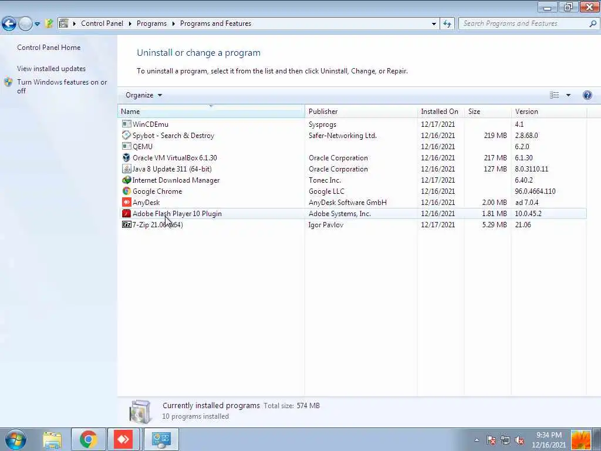This screenshot has width=601, height=451.
Task: Expand the arrow before Control Panel breadcrumb
Action: (x=75, y=23)
